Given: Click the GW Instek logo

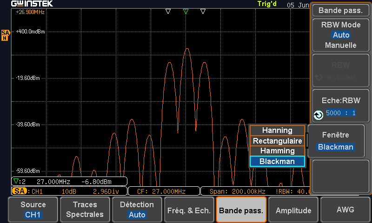Looking at the screenshot, I should [32, 4].
